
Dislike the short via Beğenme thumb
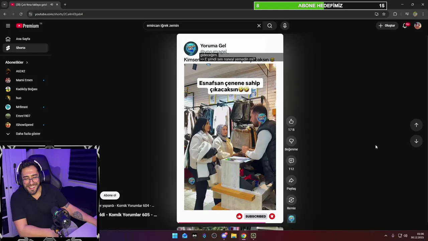click(291, 141)
